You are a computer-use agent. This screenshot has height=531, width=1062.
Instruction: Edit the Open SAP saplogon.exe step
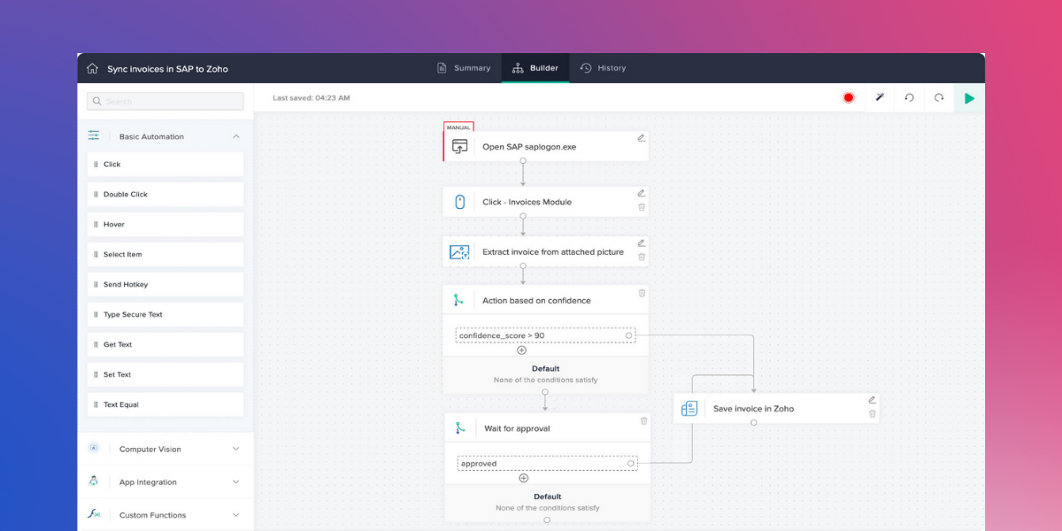(x=642, y=138)
